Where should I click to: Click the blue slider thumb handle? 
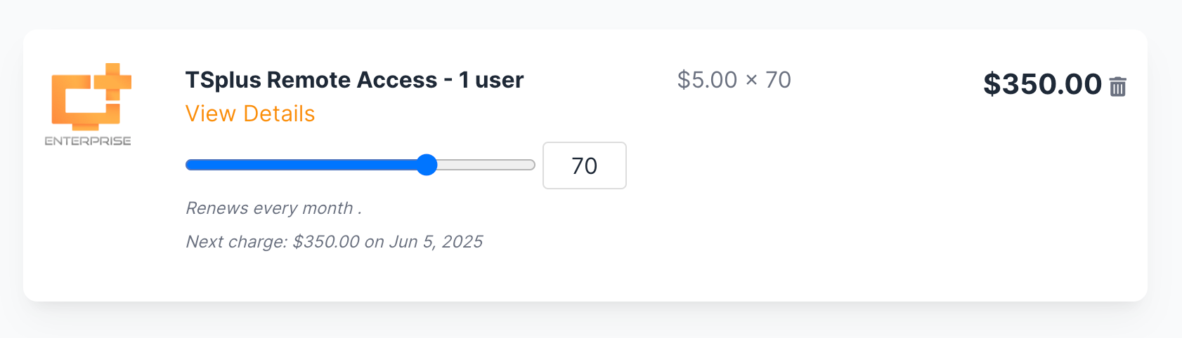pos(427,165)
